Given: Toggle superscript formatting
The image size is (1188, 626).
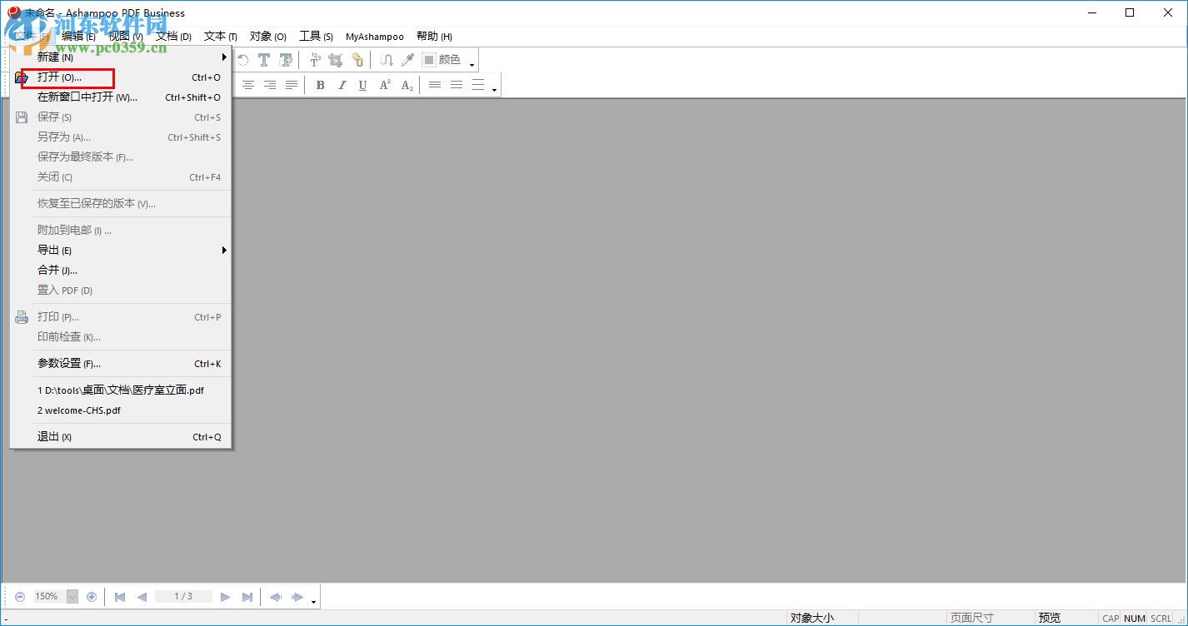Looking at the screenshot, I should point(385,85).
